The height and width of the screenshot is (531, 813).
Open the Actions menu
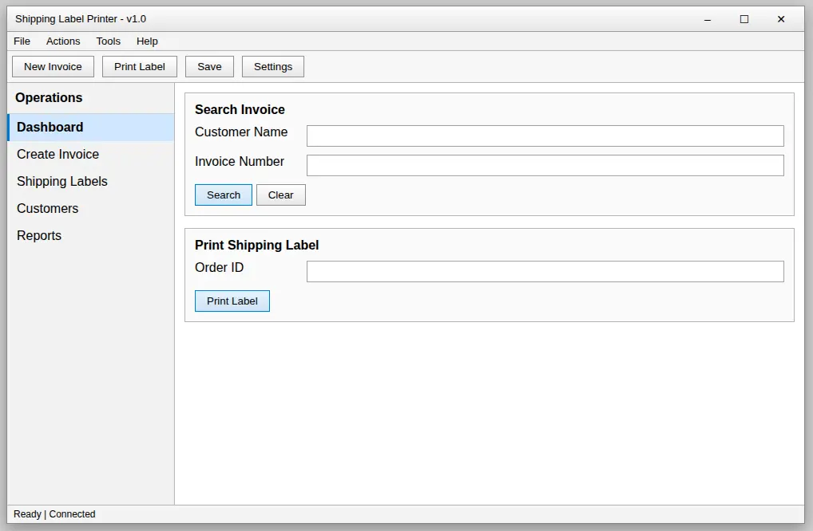pyautogui.click(x=63, y=41)
